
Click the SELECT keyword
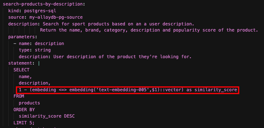point(21,70)
